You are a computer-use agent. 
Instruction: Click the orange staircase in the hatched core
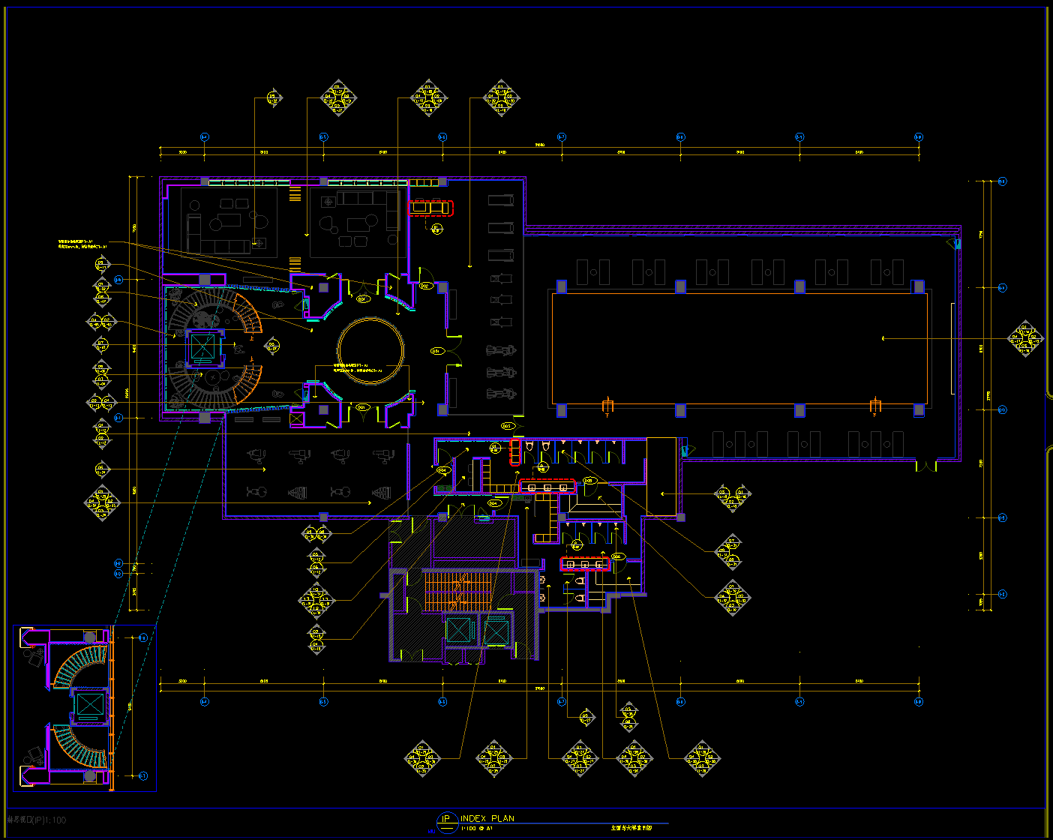(x=457, y=591)
